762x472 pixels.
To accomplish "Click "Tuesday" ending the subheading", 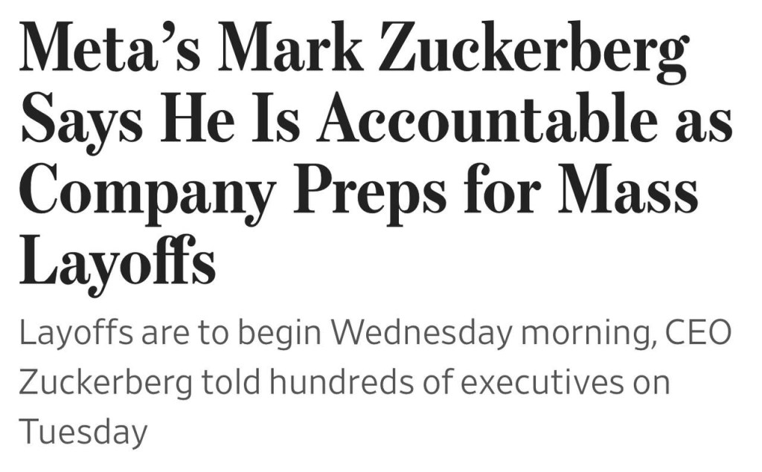I will [x=83, y=431].
